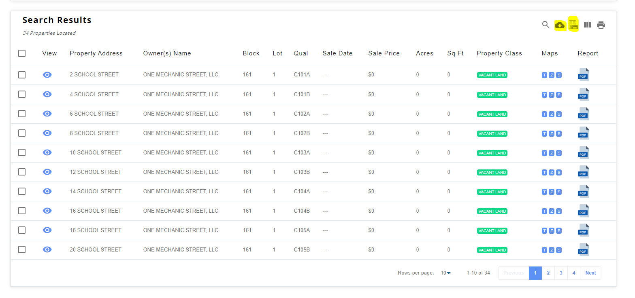This screenshot has width=635, height=298.
Task: Check the 6 SCHOOL STREET row checkbox
Action: [x=22, y=114]
